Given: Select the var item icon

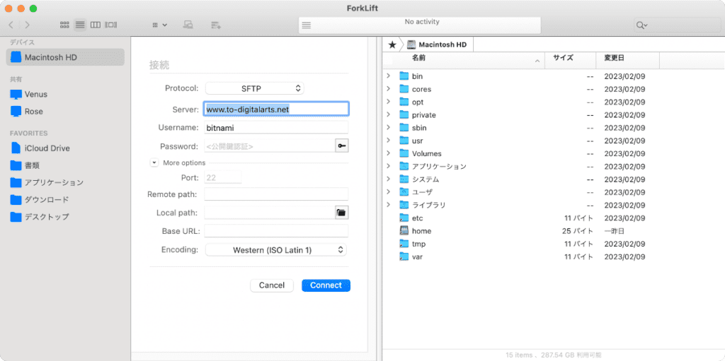Looking at the screenshot, I should [404, 256].
